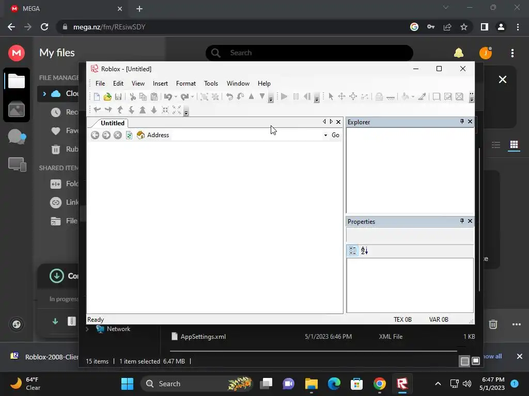529x396 pixels.
Task: Open the Format menu
Action: (x=186, y=84)
